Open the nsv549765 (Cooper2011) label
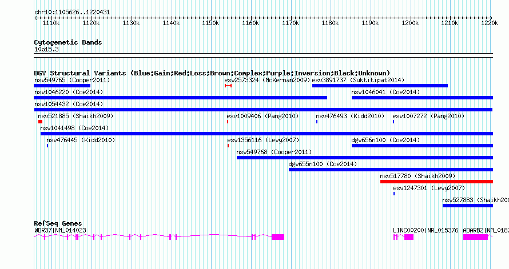509x269 pixels. coord(72,80)
